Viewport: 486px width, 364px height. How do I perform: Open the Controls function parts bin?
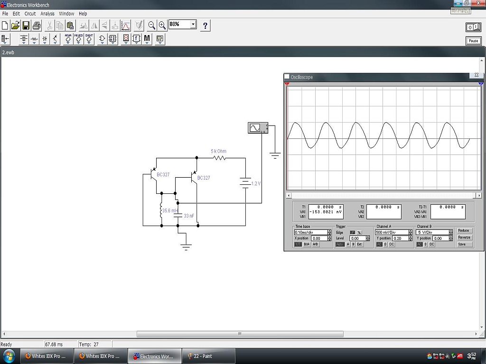[136, 39]
